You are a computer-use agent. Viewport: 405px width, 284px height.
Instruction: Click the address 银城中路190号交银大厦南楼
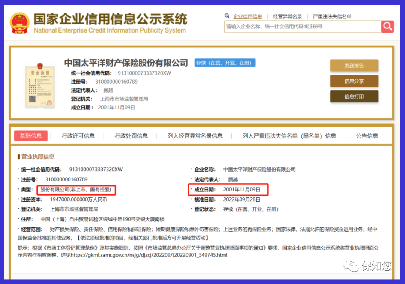coord(134,219)
